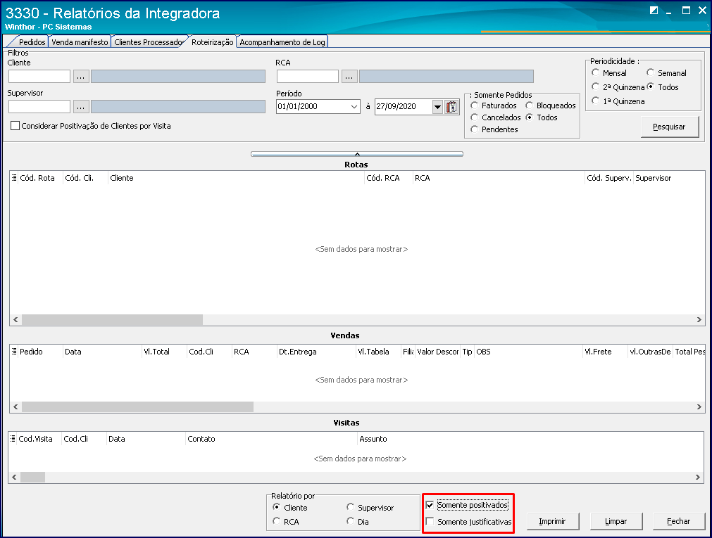Choose report by RCA radio
The width and height of the screenshot is (712, 538).
[276, 521]
